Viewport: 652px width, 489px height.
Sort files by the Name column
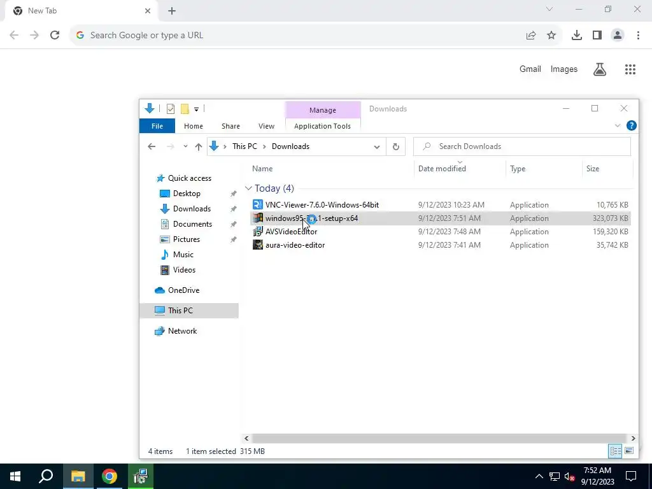[x=262, y=168]
